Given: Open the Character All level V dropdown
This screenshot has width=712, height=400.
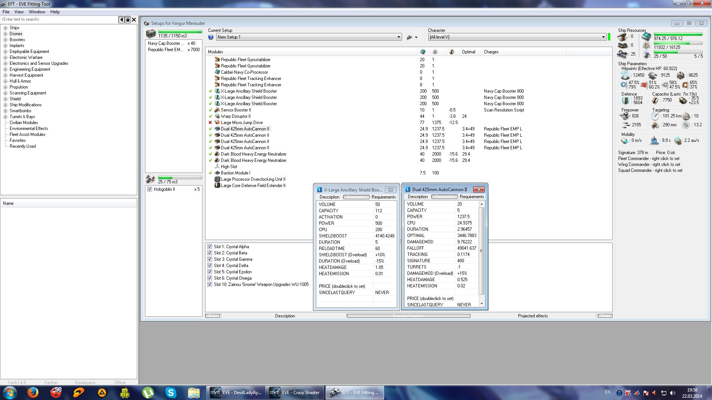Looking at the screenshot, I should pos(603,37).
